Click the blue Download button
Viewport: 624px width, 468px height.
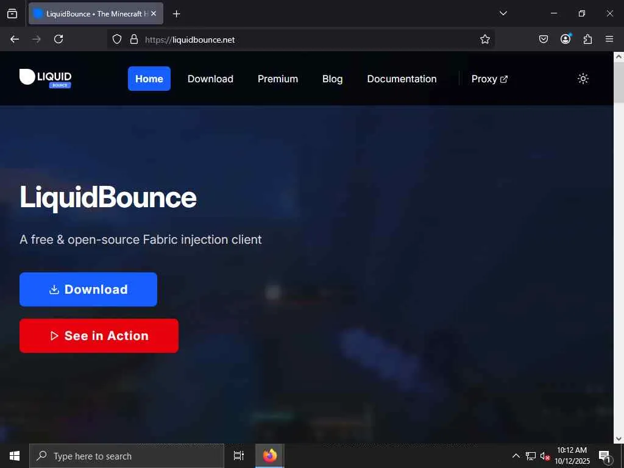pyautogui.click(x=88, y=289)
